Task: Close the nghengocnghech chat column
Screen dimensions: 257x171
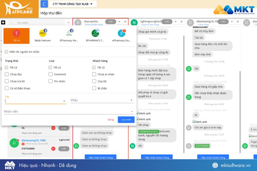Action: [x=181, y=22]
